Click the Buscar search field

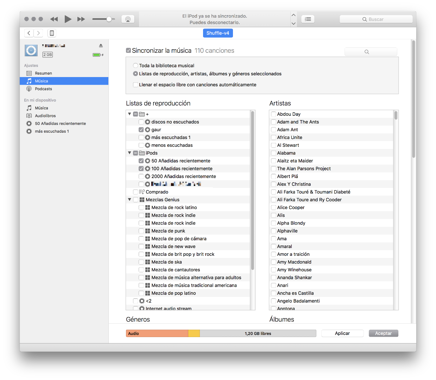376,19
